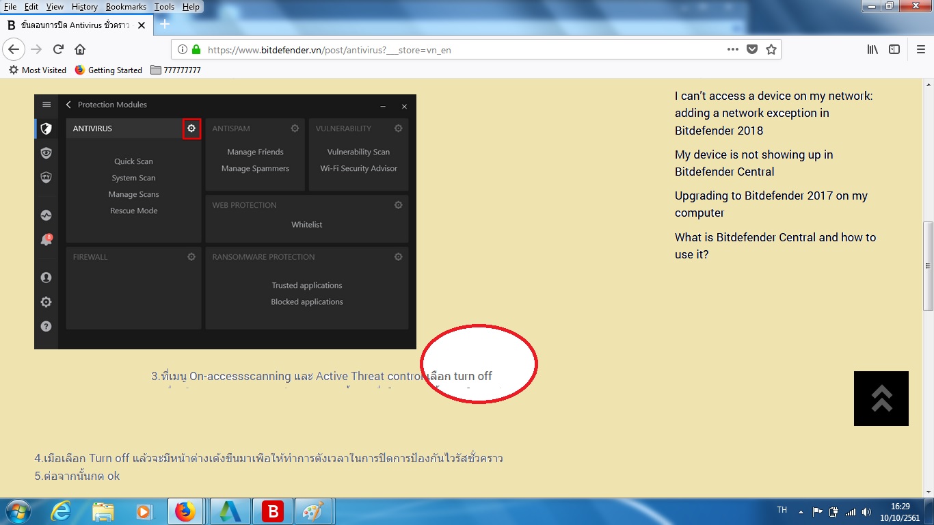Open the Edit menu
The width and height of the screenshot is (934, 525).
31,7
